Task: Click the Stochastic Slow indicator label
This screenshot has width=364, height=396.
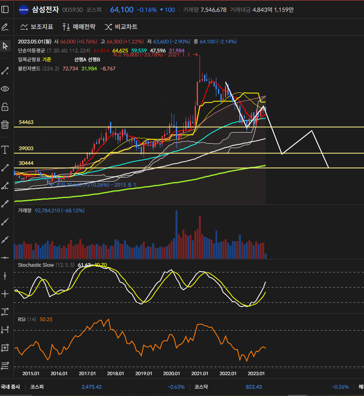Action: 36,265
